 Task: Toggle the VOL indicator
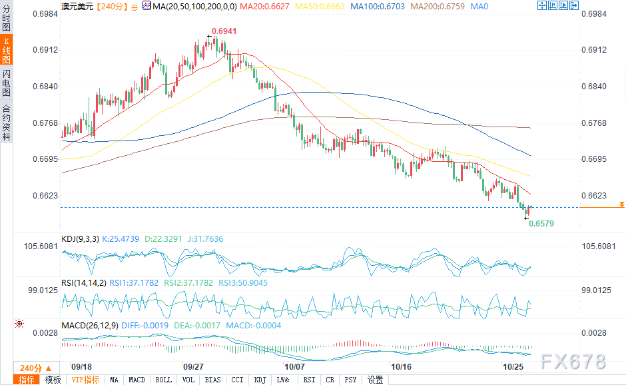(188, 380)
